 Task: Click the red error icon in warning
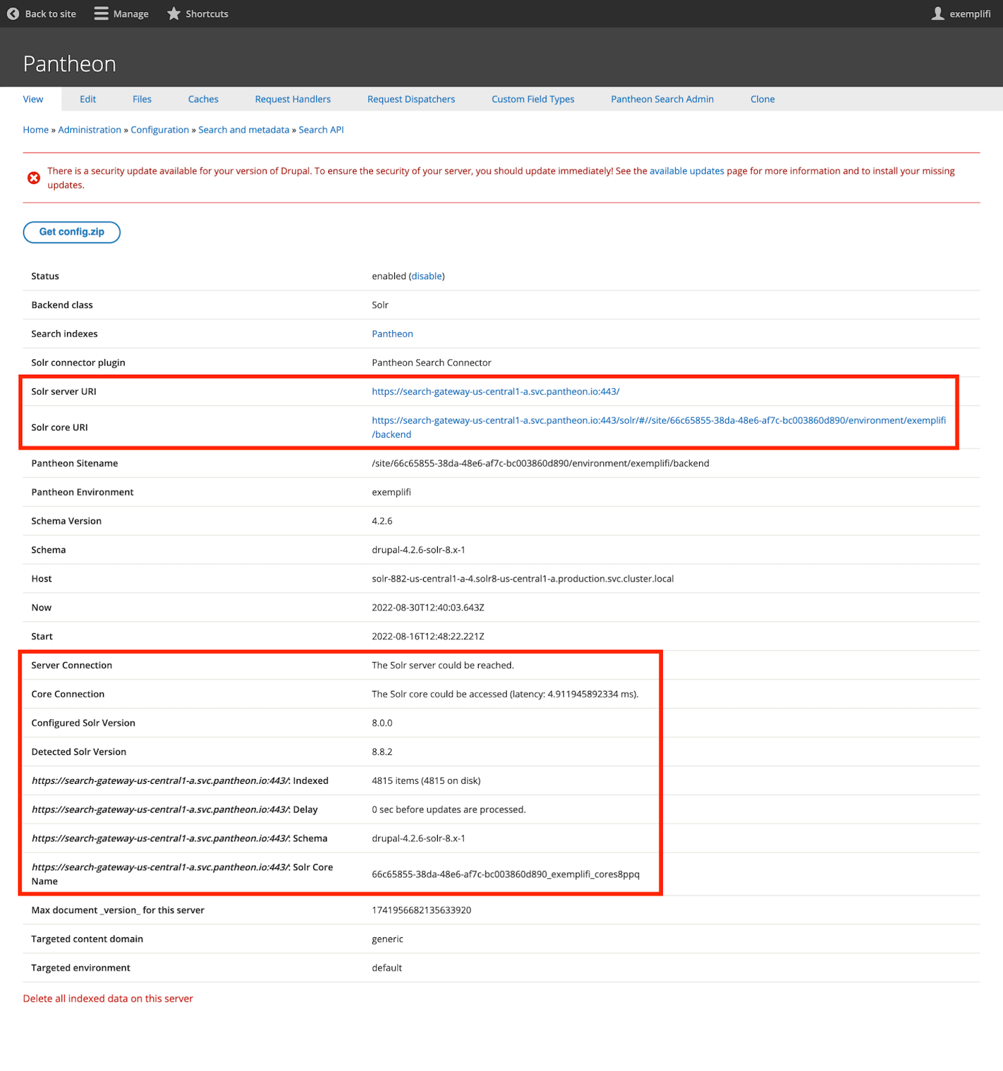[33, 177]
